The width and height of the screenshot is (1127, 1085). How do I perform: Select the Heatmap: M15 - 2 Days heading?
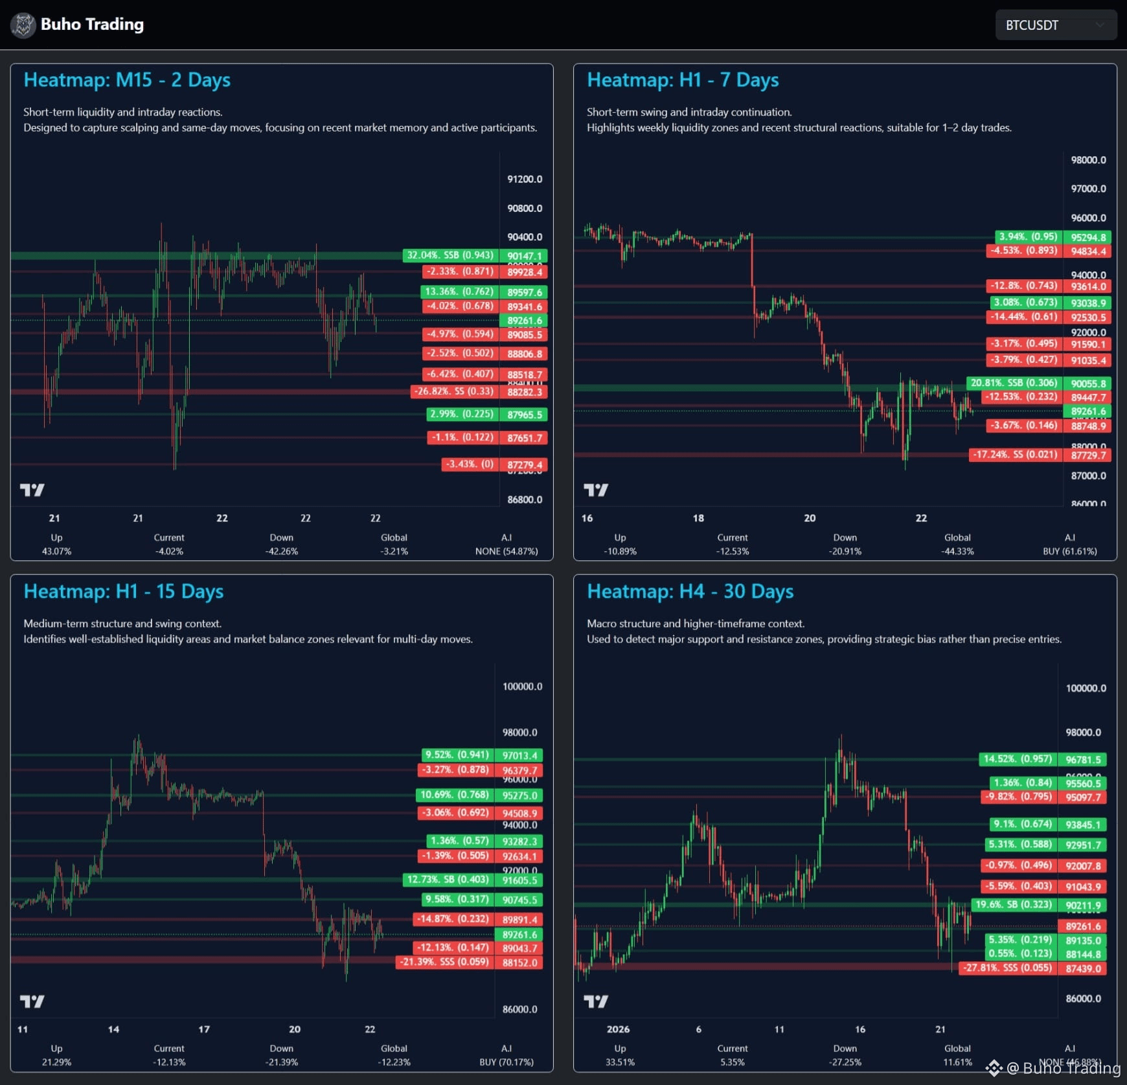coord(127,80)
